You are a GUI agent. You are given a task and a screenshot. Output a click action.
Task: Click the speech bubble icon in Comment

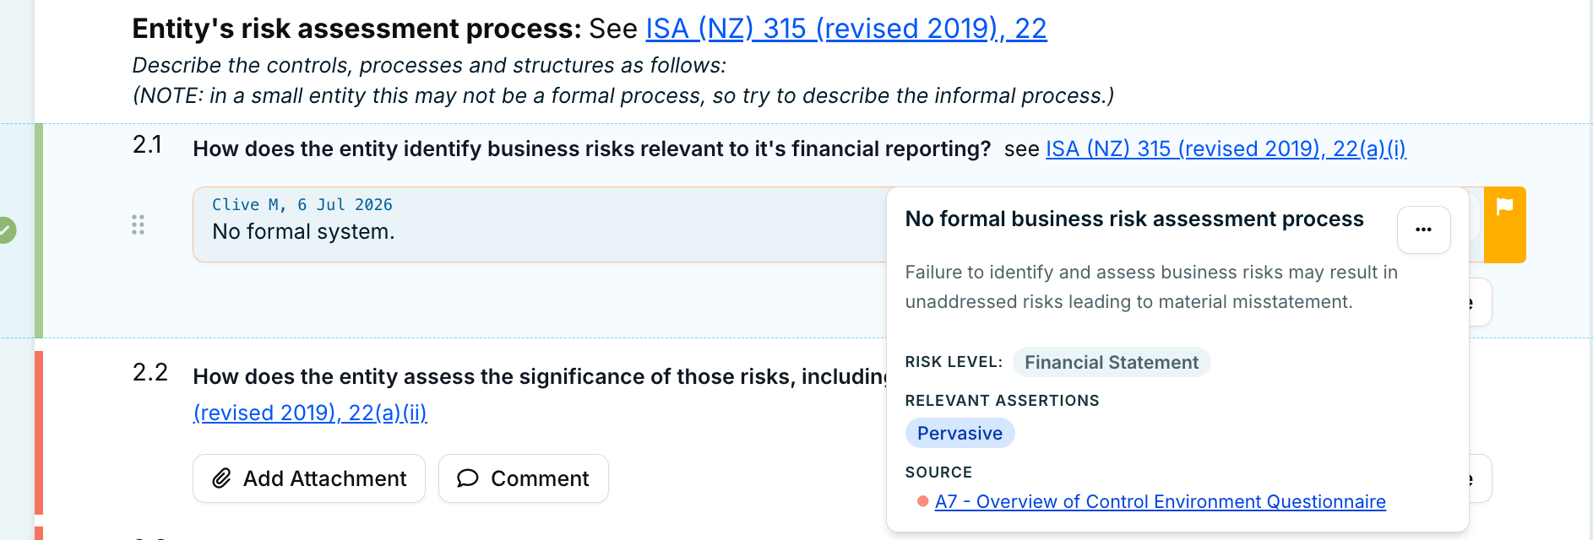click(x=467, y=478)
